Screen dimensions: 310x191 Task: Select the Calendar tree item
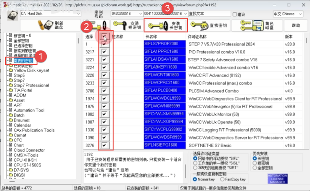coord(22,125)
